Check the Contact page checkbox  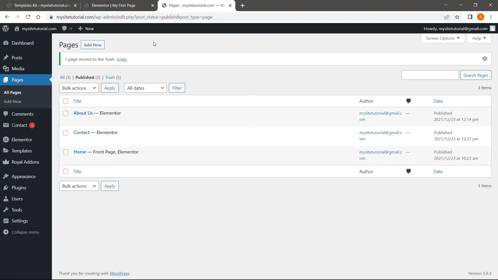pyautogui.click(x=66, y=132)
